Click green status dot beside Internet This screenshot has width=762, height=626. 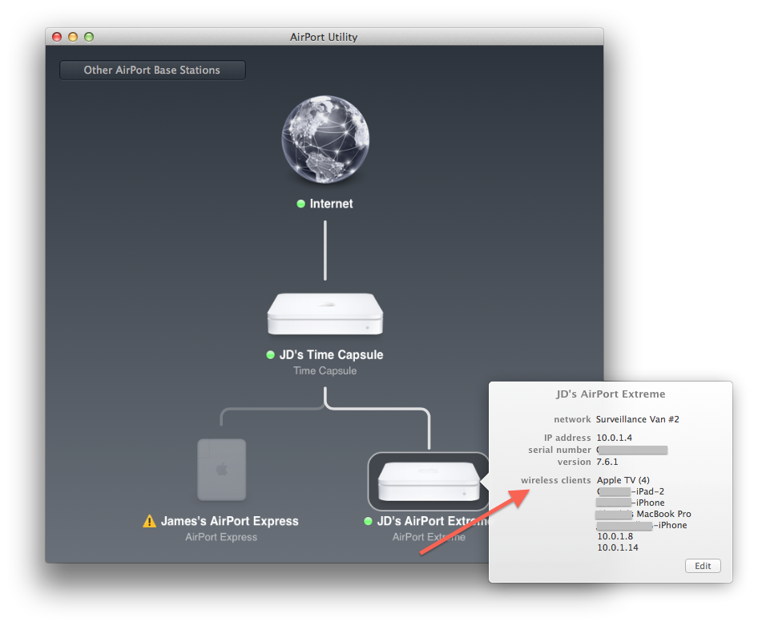[x=300, y=204]
